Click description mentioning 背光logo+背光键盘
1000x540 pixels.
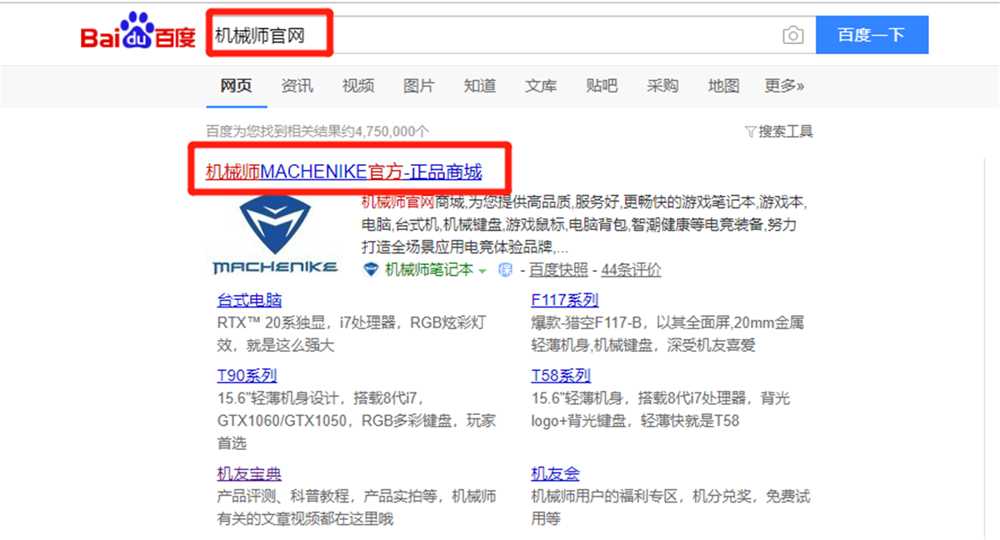[x=660, y=409]
